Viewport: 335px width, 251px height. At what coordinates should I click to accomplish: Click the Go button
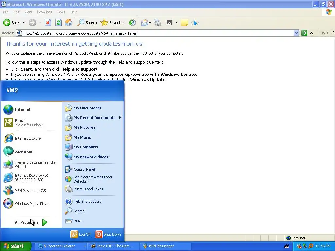coord(307,33)
